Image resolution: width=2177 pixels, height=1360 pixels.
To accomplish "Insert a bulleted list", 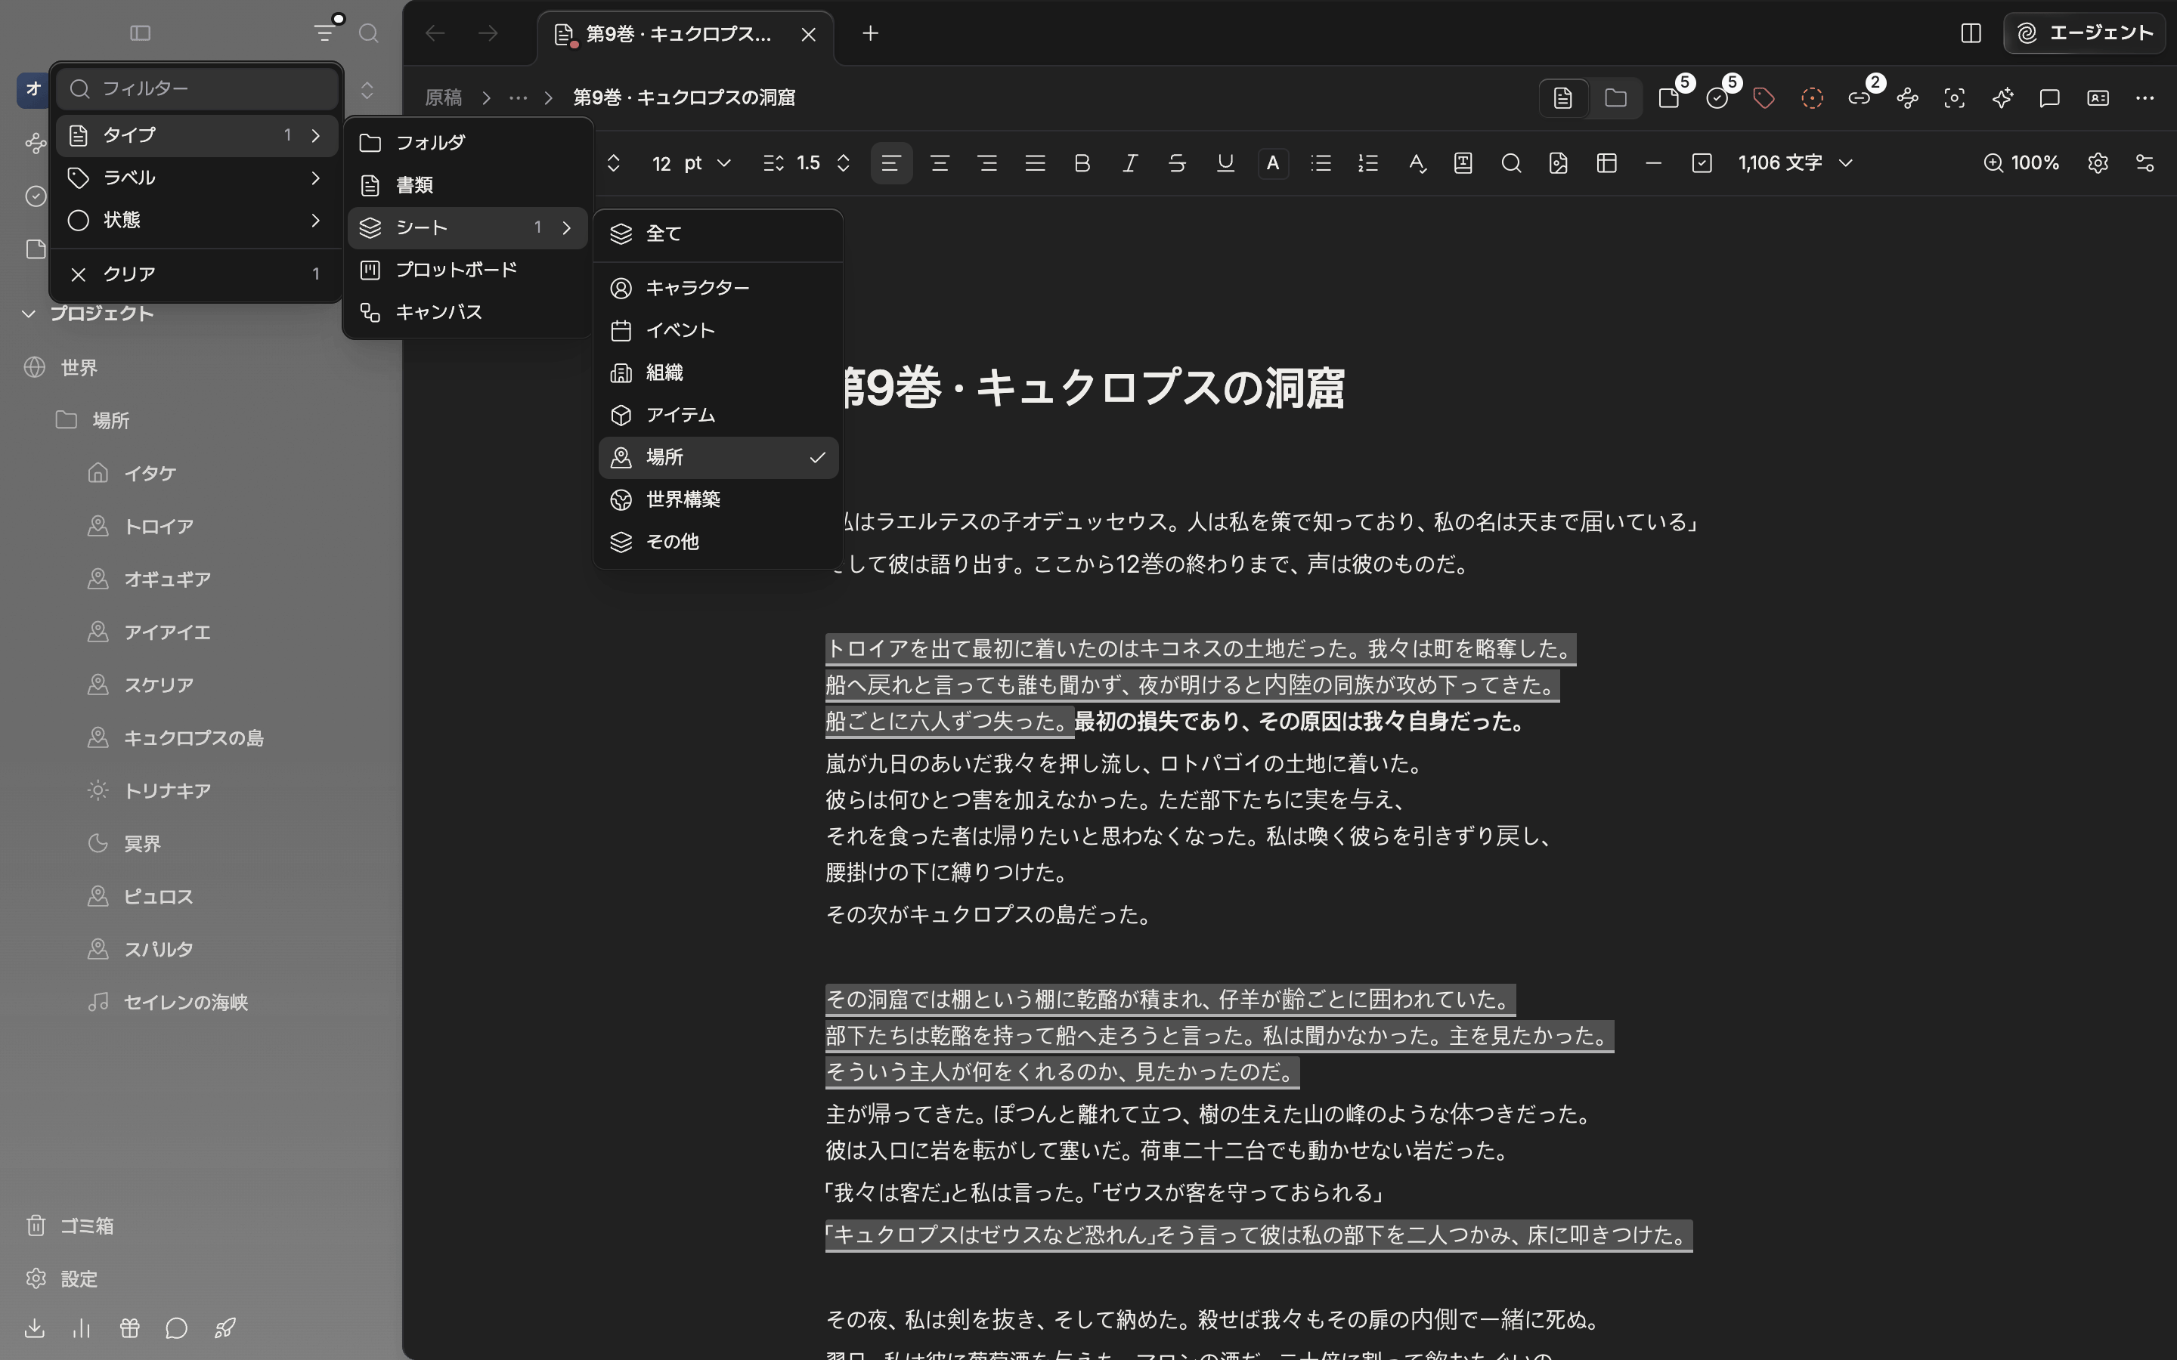I will [1321, 162].
